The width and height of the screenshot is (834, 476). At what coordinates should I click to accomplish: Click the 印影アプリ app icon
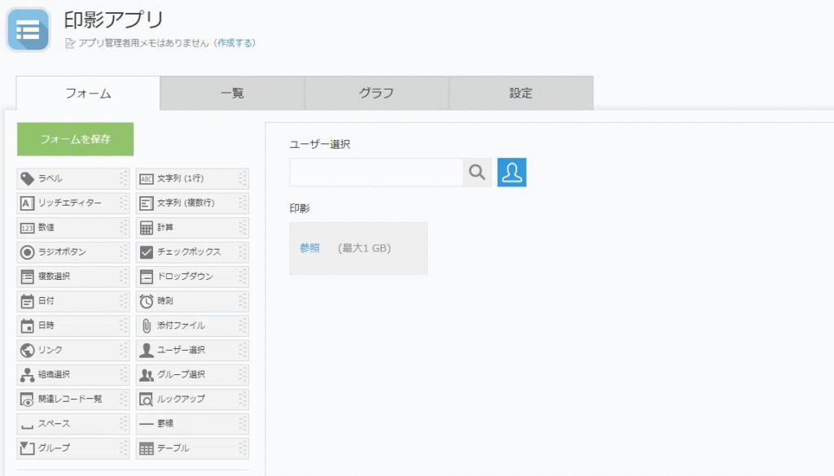29,29
